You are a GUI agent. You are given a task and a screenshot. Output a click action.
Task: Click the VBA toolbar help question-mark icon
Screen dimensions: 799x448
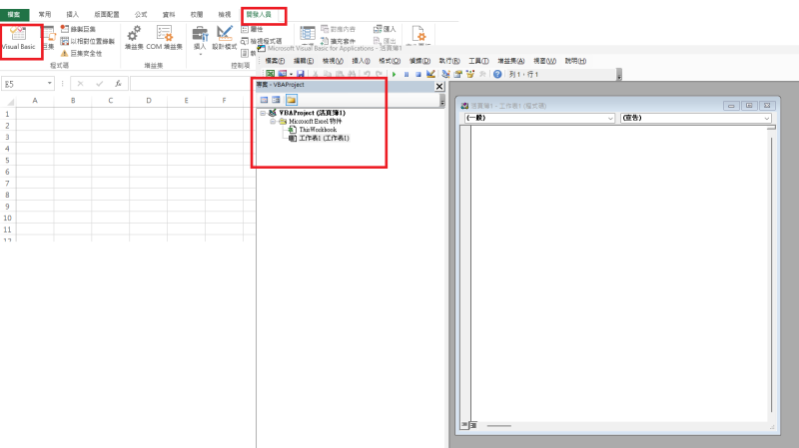[497, 74]
